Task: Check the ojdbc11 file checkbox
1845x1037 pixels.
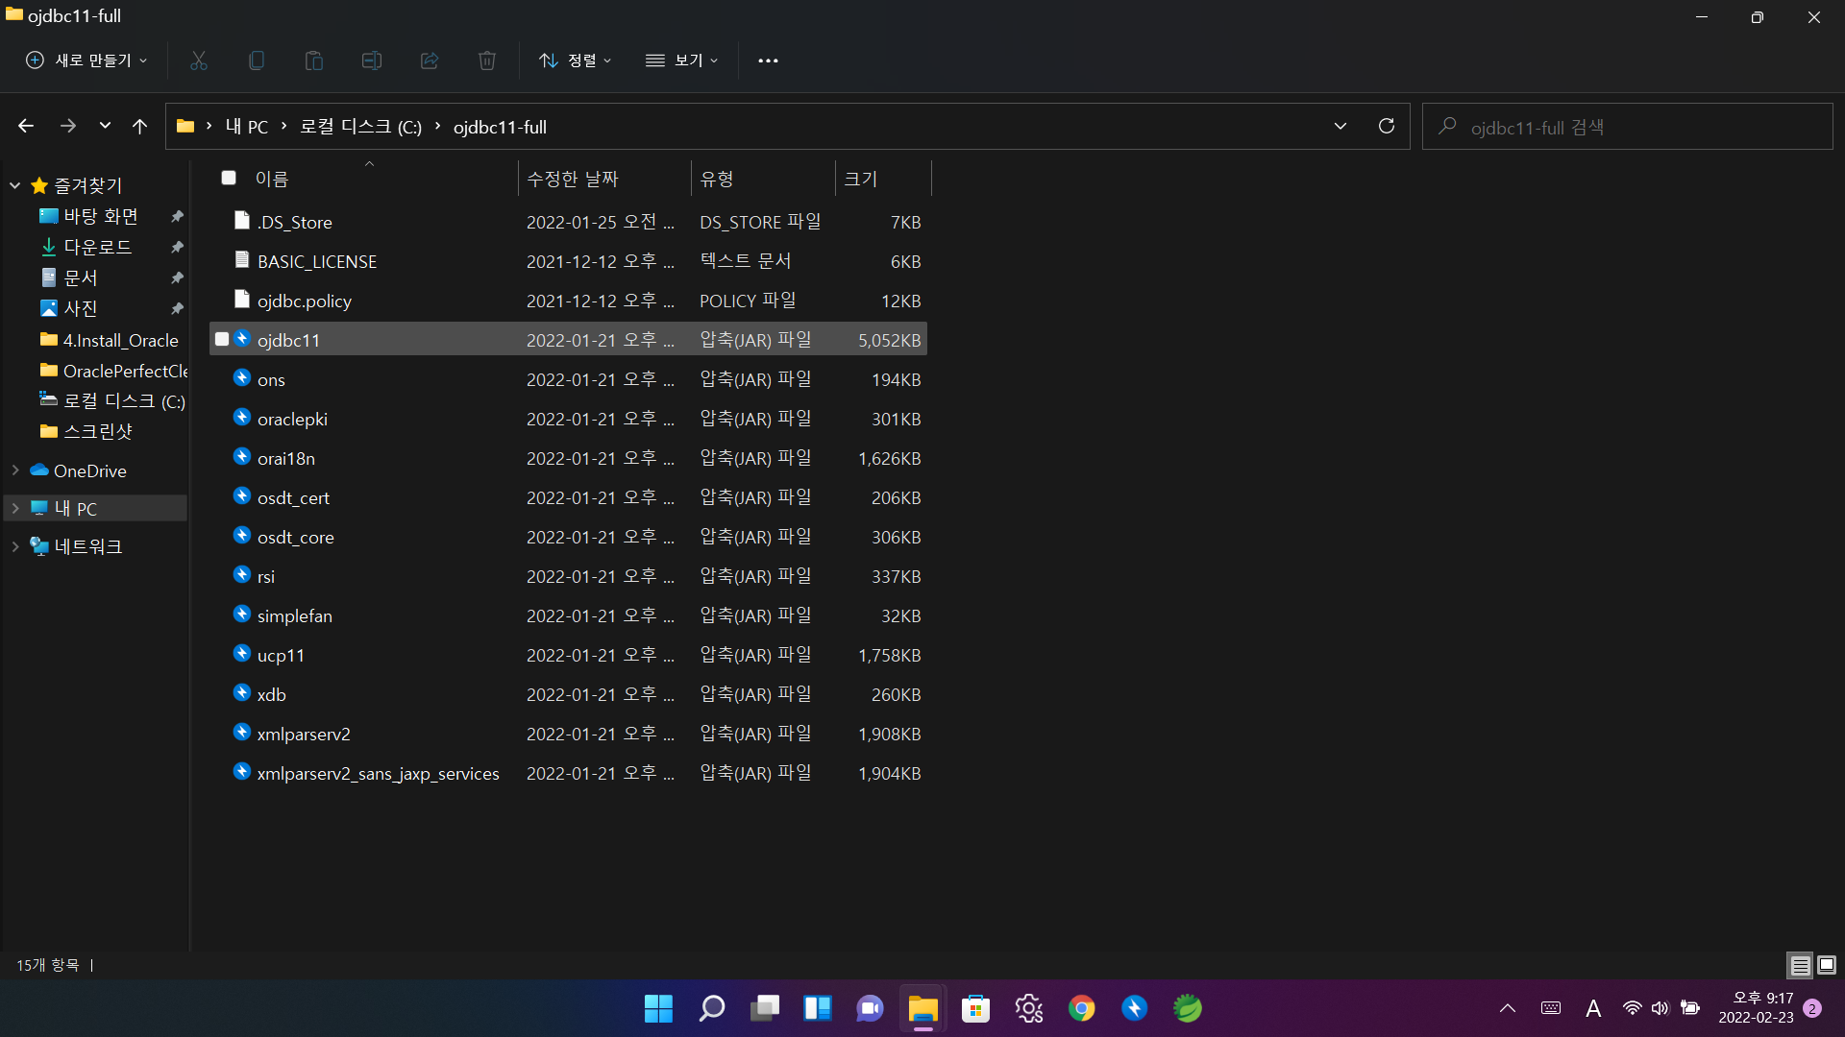Action: click(222, 340)
